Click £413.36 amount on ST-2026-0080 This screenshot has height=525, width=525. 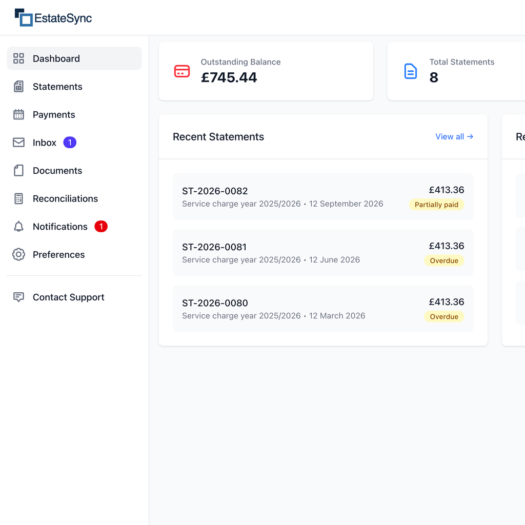447,301
